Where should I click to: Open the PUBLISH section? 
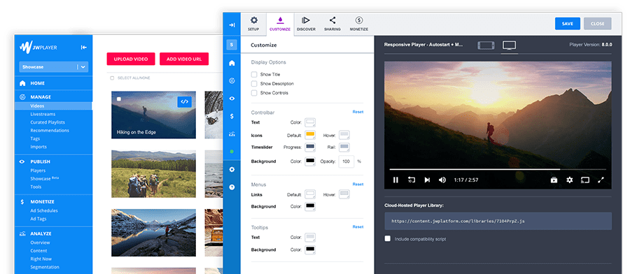(x=40, y=161)
